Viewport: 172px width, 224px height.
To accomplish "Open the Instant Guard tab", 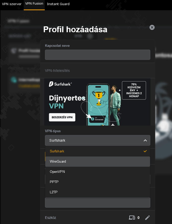I will (58, 4).
